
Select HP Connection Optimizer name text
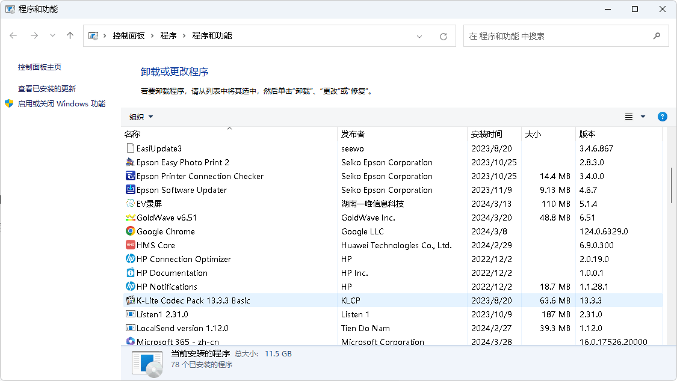tap(184, 259)
